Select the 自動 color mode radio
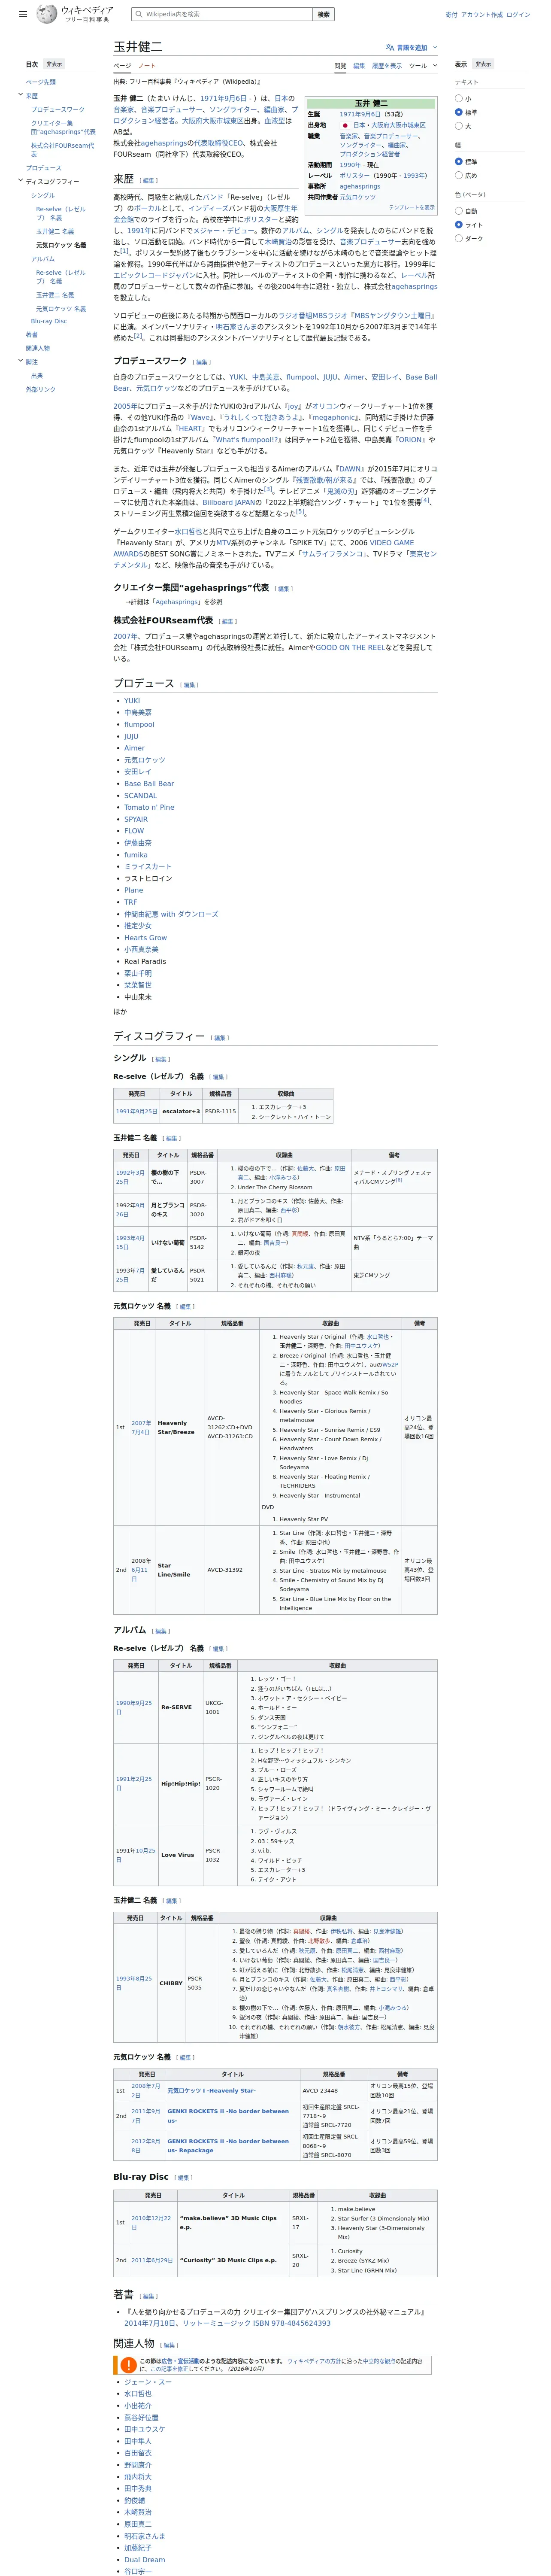Image resolution: width=551 pixels, height=2576 pixels. (x=459, y=211)
